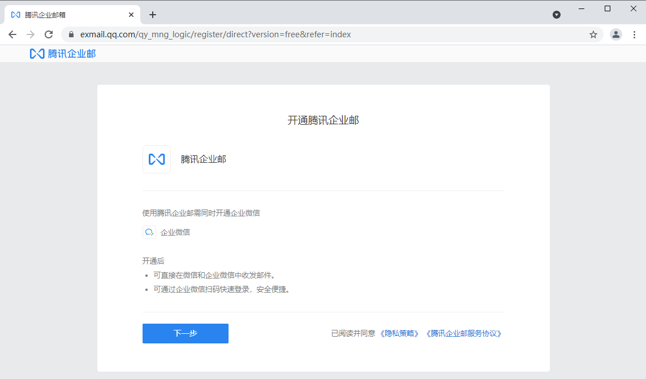Click the 下一步 button

pos(186,333)
